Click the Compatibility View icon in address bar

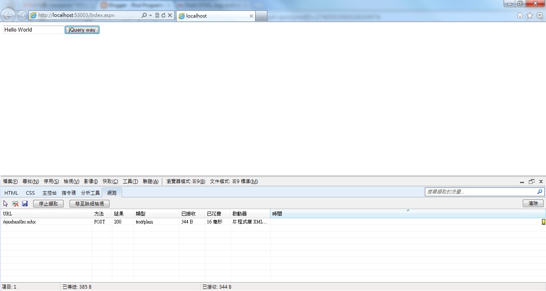click(x=157, y=16)
